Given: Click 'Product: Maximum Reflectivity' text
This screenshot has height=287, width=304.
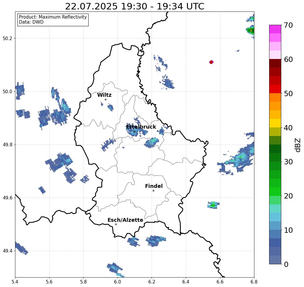Looking at the screenshot, I should click(x=53, y=17).
